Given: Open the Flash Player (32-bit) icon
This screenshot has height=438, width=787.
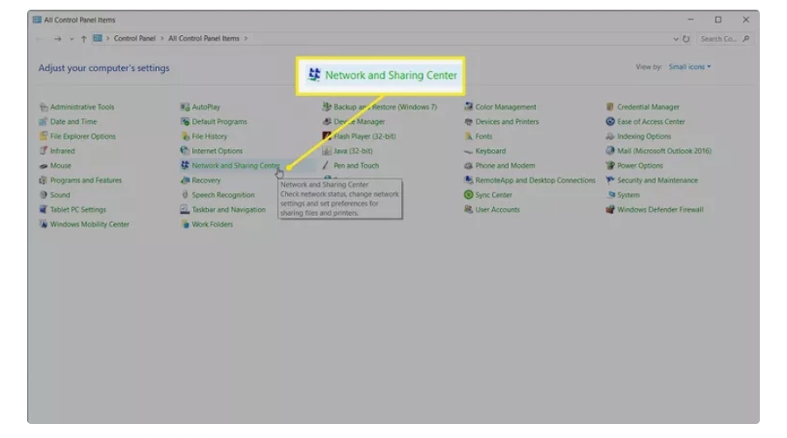Looking at the screenshot, I should (326, 136).
